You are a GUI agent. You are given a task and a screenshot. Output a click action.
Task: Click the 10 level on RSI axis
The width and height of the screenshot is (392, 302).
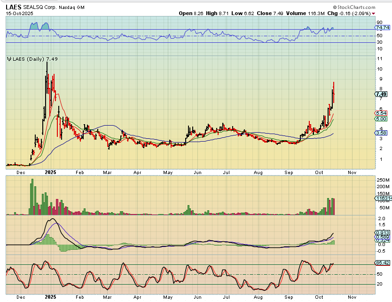[x=379, y=48]
